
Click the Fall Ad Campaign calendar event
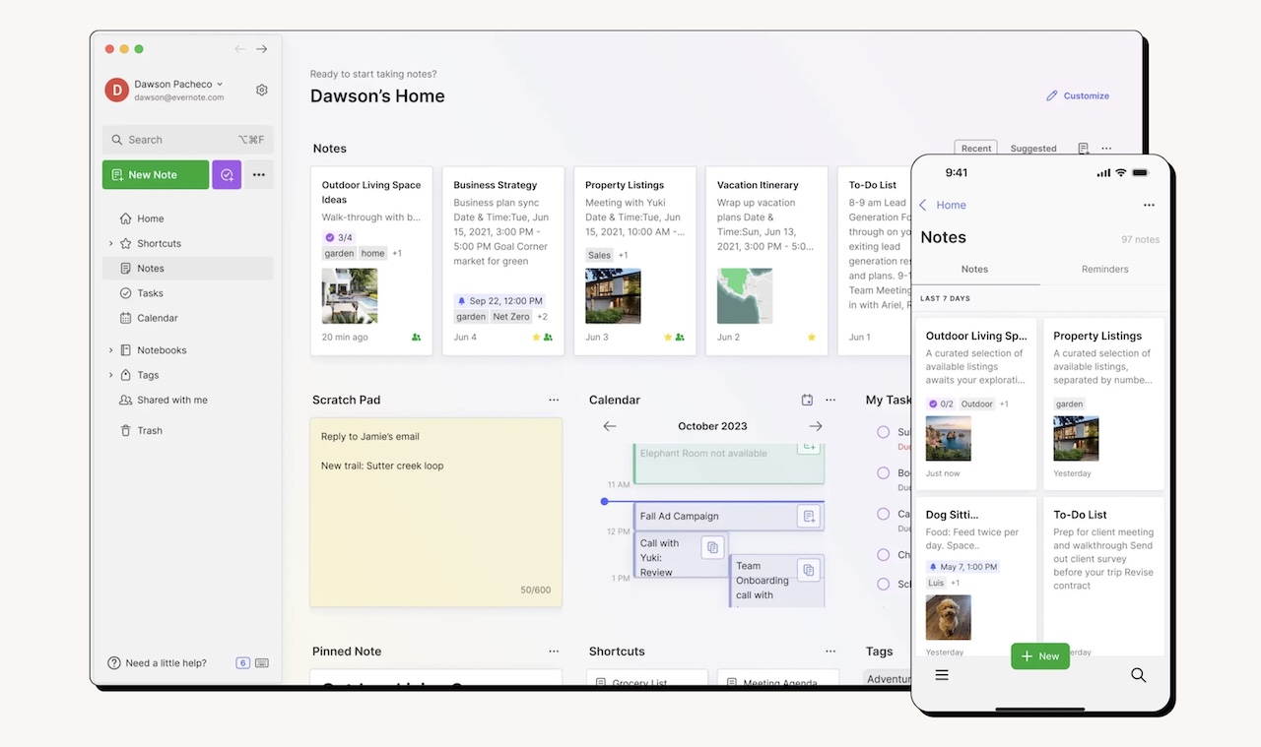point(729,516)
